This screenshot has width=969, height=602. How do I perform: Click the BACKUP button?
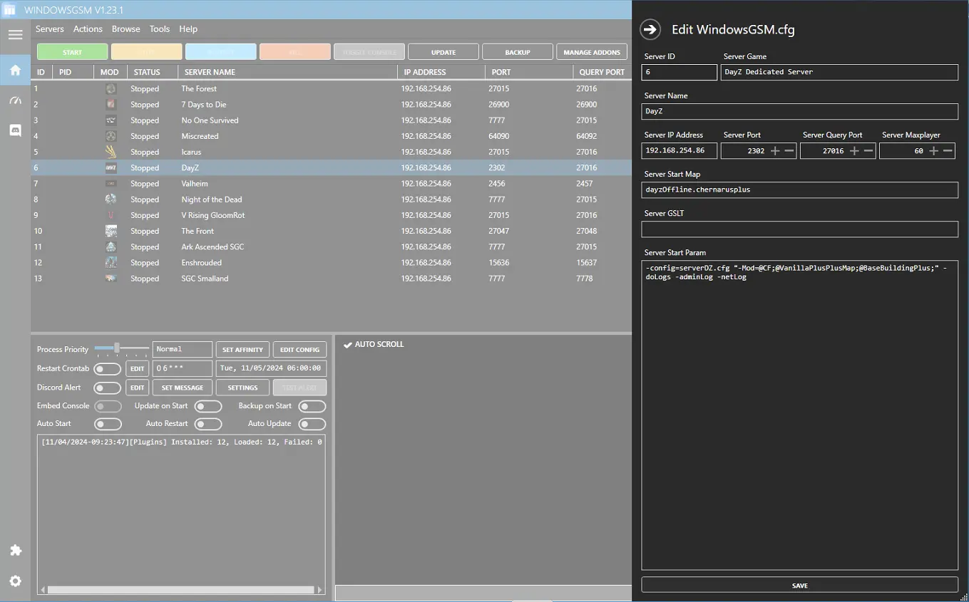click(518, 52)
